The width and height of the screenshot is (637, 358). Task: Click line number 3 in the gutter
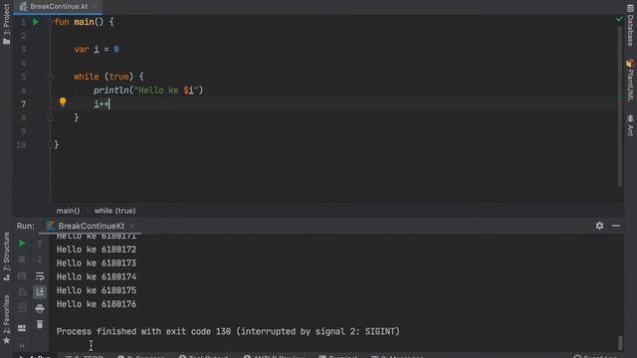[23, 50]
